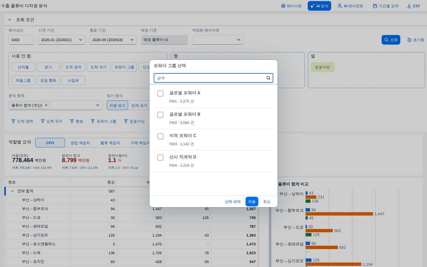The image size is (427, 267).
Task: Collapse the 조회 조건 section
Action: [x=9, y=20]
